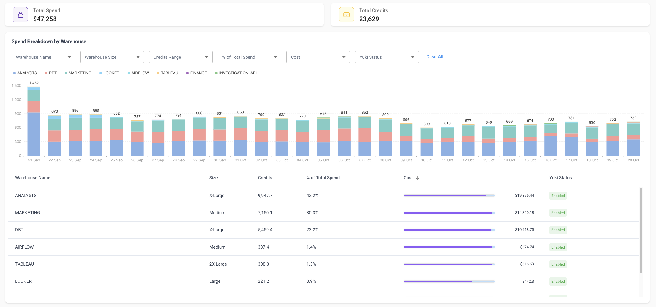The image size is (656, 307).
Task: Select AIRFLOW warehouse name in table
Action: point(24,247)
